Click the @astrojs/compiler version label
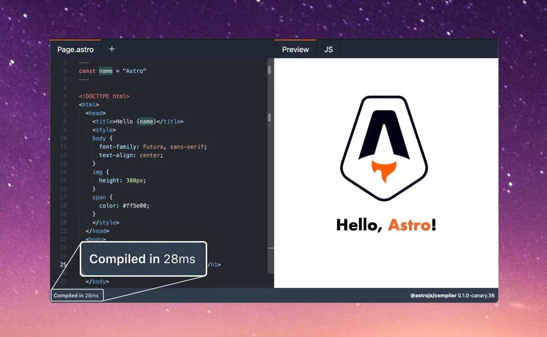The width and height of the screenshot is (547, 337). (452, 295)
